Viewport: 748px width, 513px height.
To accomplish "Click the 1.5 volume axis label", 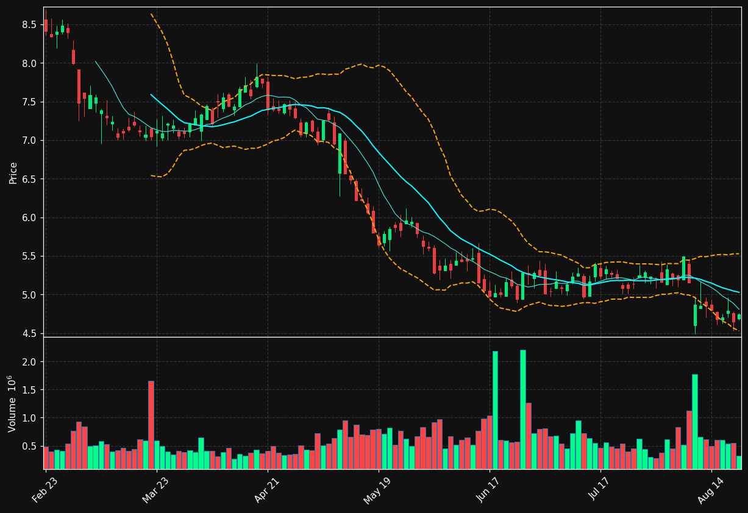I will click(x=29, y=390).
